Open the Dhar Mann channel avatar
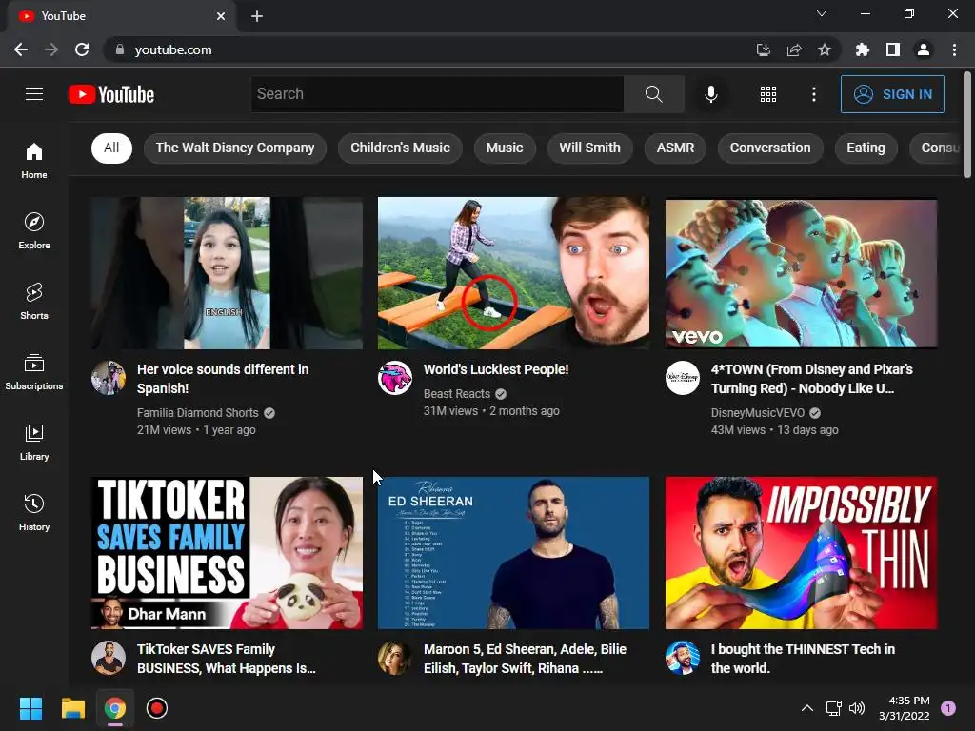Screen dimensions: 975x731 pos(109,658)
